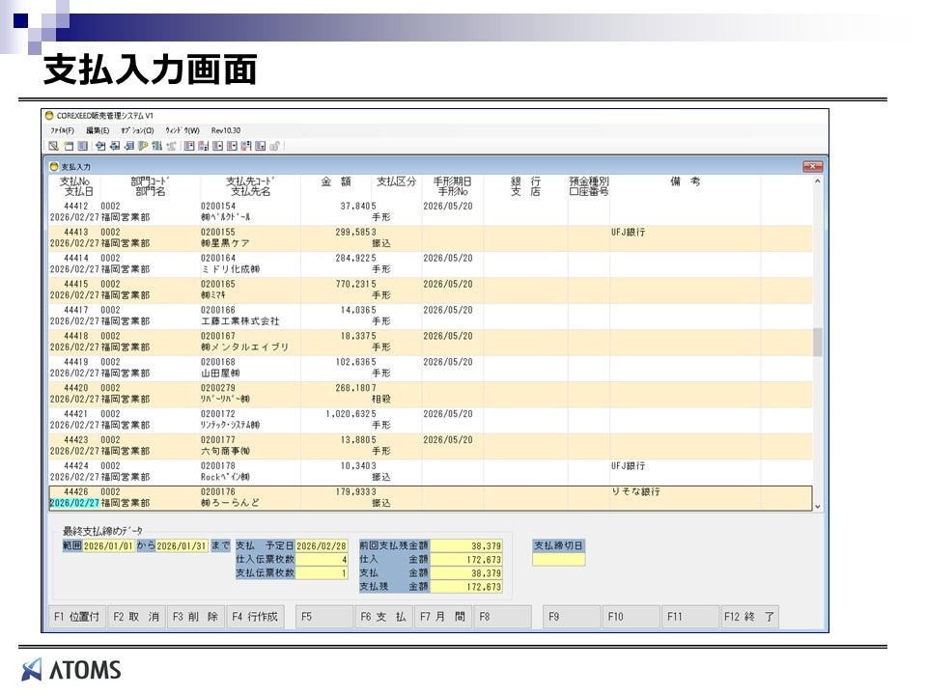Click the 支払入力 window title icon
This screenshot has width=927, height=695.
coord(54,167)
